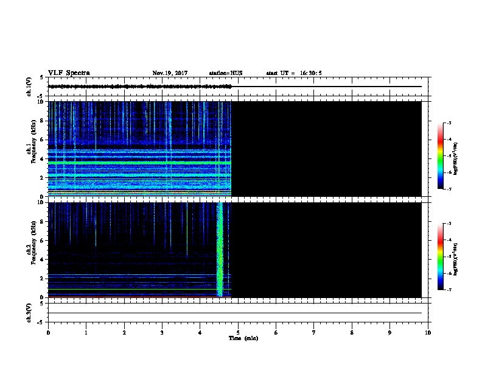The height and width of the screenshot is (373, 482).
Task: Click the '-7' label on ch.2 colorbar
Action: click(x=449, y=290)
